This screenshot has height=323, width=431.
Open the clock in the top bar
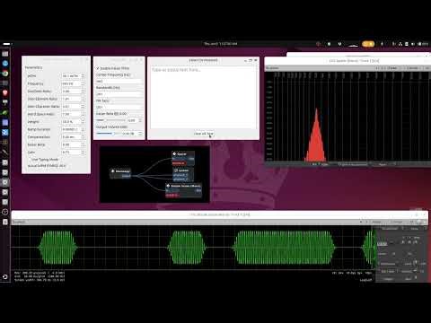[220, 44]
